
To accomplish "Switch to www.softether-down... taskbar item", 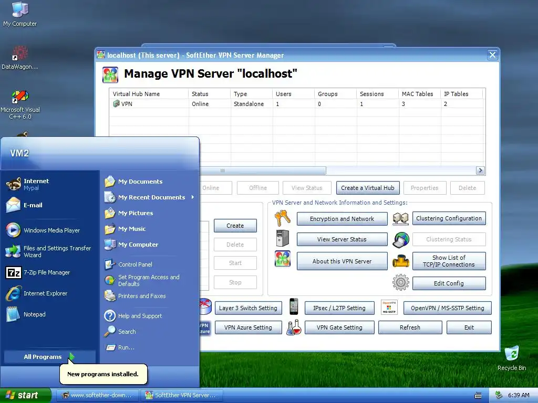I will coord(97,395).
